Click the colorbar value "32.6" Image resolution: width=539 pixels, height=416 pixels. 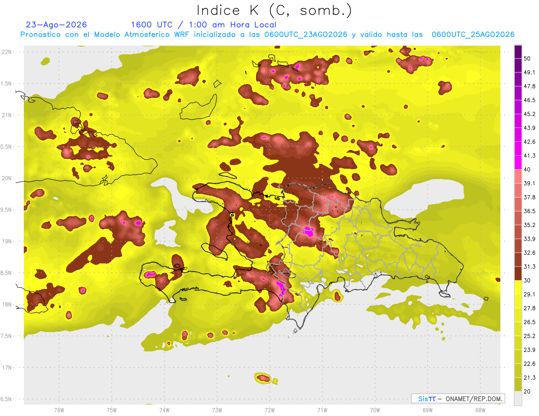(530, 253)
